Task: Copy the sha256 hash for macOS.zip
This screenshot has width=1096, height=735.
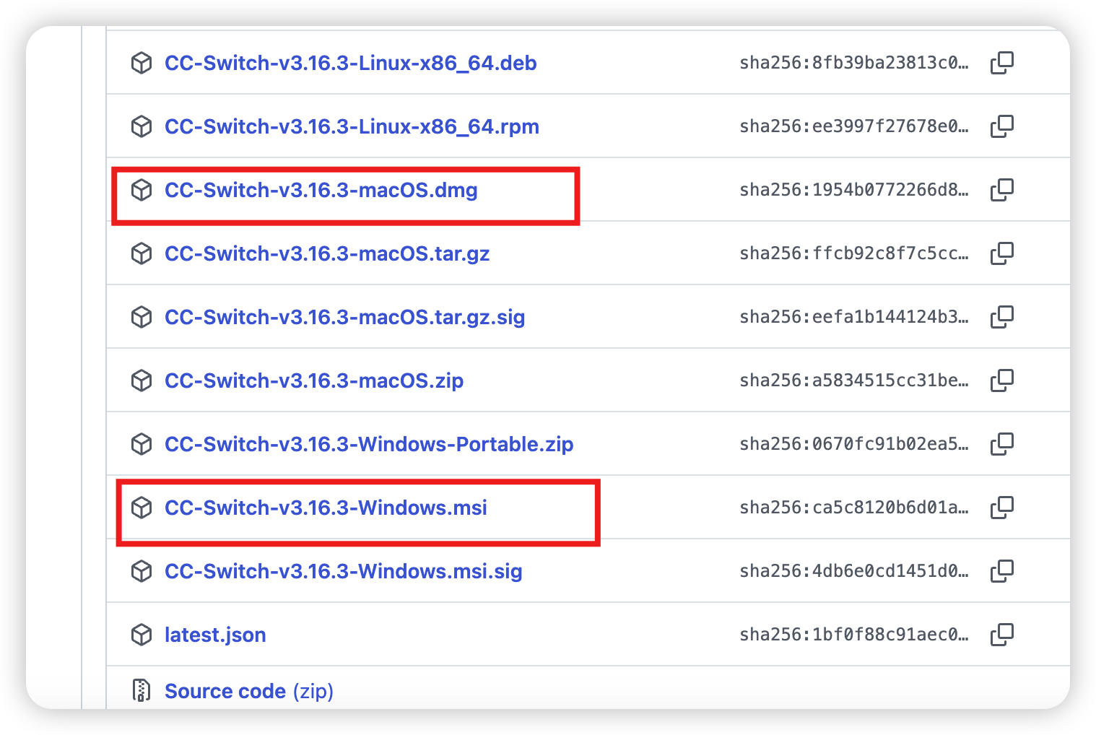Action: tap(1002, 380)
